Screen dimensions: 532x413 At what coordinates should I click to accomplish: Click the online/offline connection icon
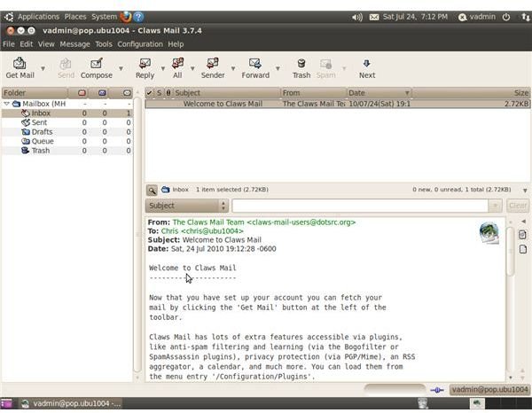point(437,390)
